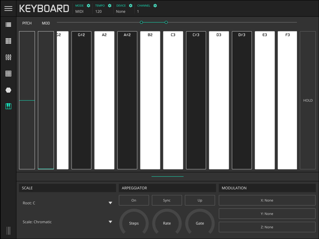Assign the Y modulation slot
The width and height of the screenshot is (319, 239).
tap(267, 214)
